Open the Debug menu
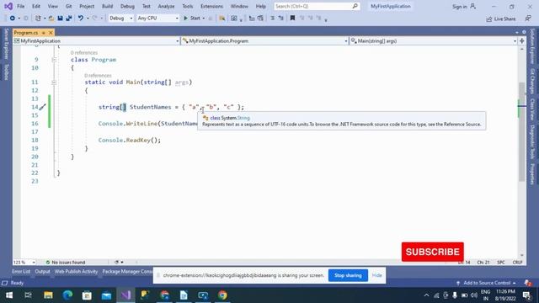Viewport: 539px width, 303px height. pos(127,6)
